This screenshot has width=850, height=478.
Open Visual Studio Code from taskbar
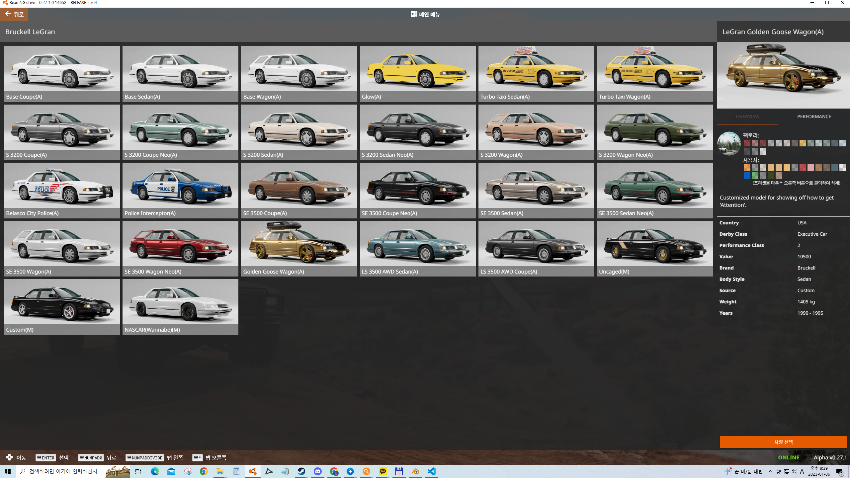[x=431, y=471]
